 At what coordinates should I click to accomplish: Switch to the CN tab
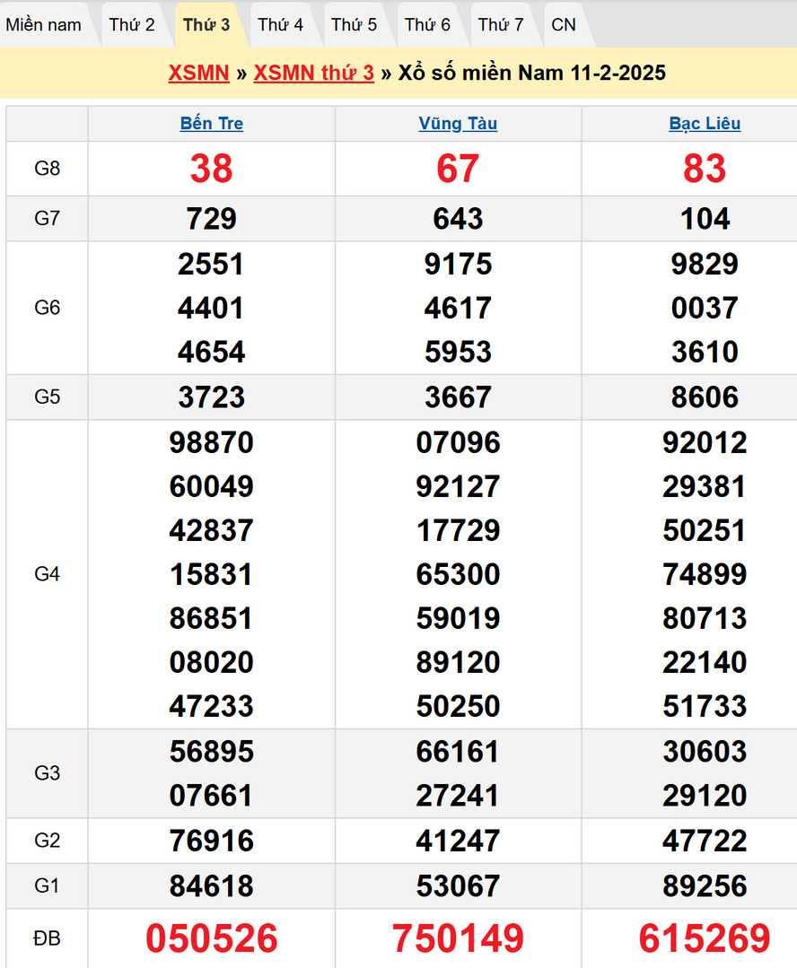click(x=564, y=24)
